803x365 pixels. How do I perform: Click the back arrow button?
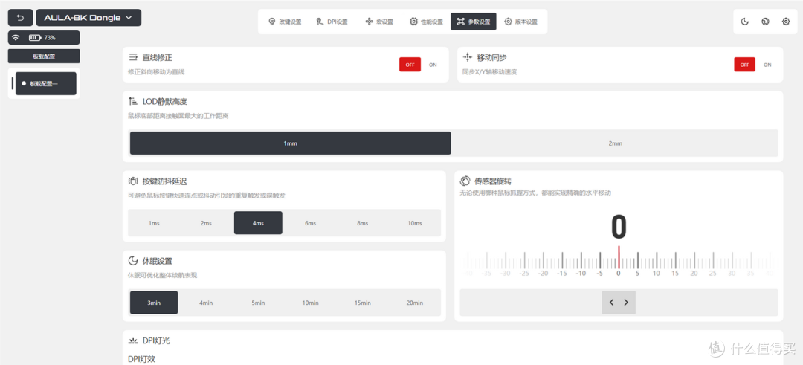click(21, 17)
